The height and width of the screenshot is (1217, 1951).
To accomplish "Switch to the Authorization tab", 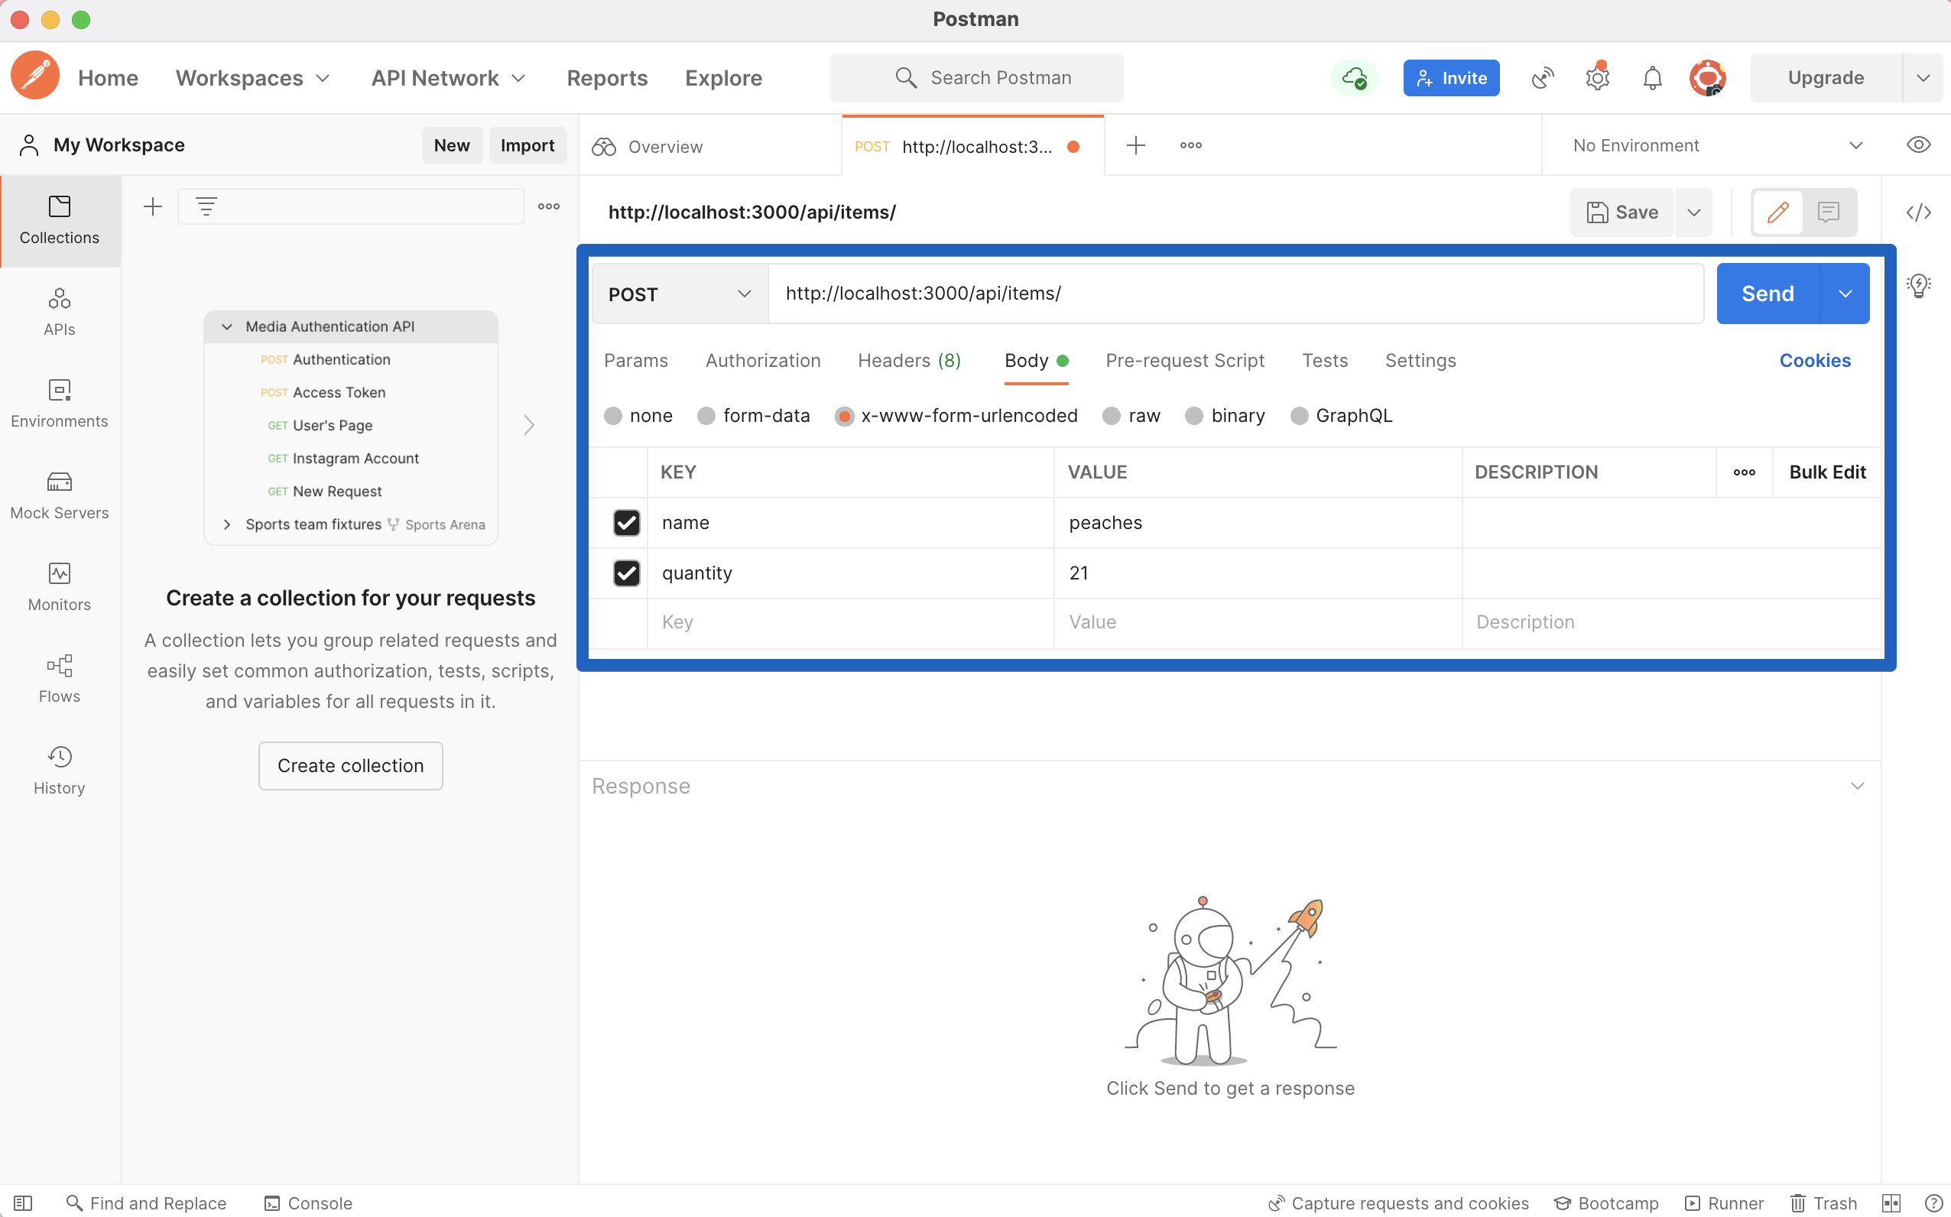I will [x=763, y=361].
